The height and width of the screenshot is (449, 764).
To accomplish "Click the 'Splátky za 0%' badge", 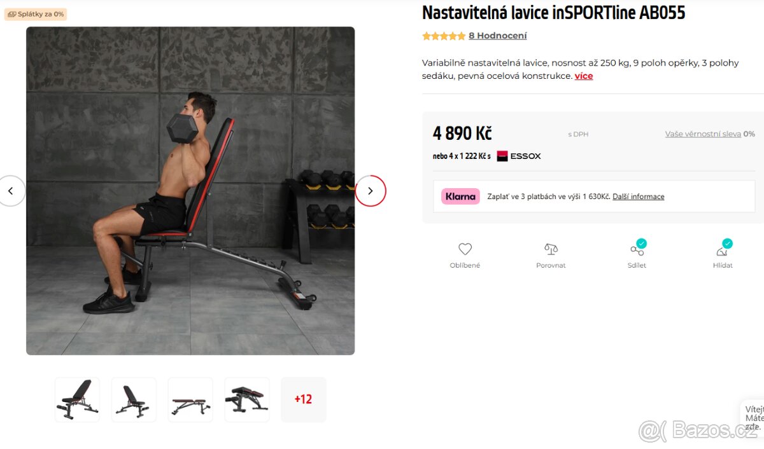I will pos(36,14).
